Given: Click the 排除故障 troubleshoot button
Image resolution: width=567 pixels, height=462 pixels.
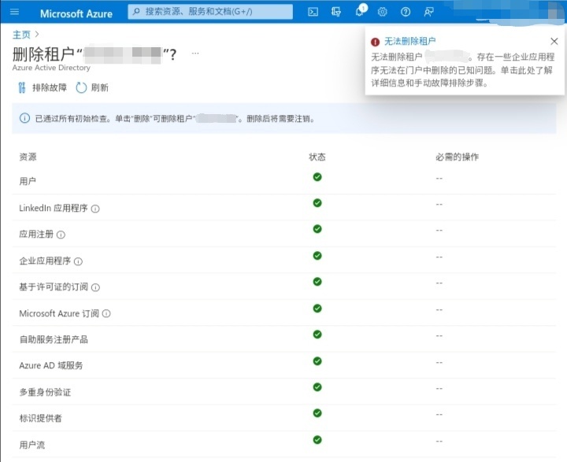Looking at the screenshot, I should (43, 87).
